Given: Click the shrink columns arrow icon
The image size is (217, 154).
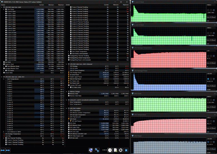Looking at the screenshot, I should pyautogui.click(x=8, y=150).
